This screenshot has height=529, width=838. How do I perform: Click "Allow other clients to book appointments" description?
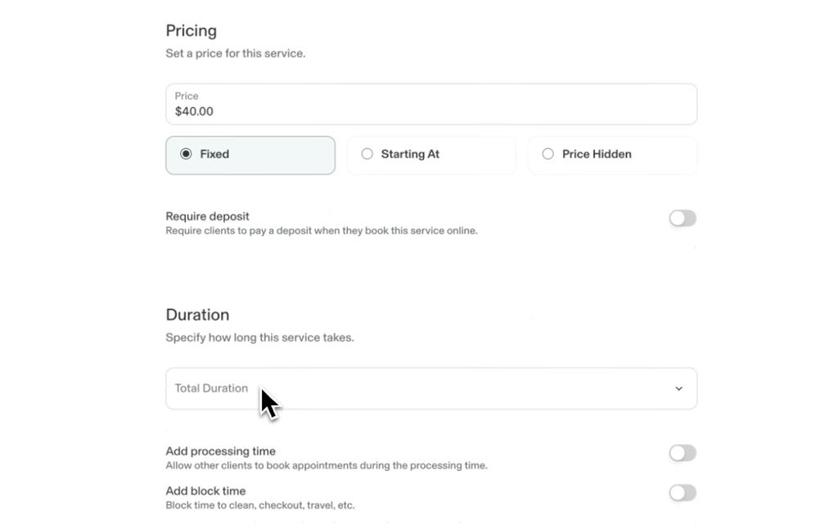click(x=326, y=465)
